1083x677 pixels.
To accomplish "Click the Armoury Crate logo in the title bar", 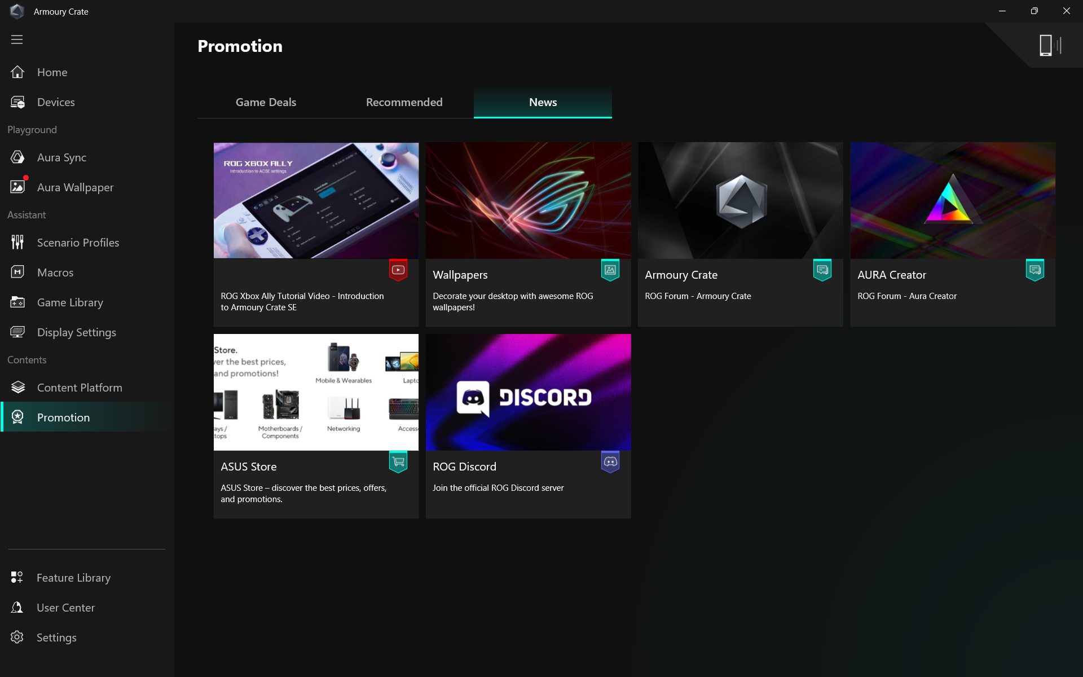I will (x=17, y=11).
